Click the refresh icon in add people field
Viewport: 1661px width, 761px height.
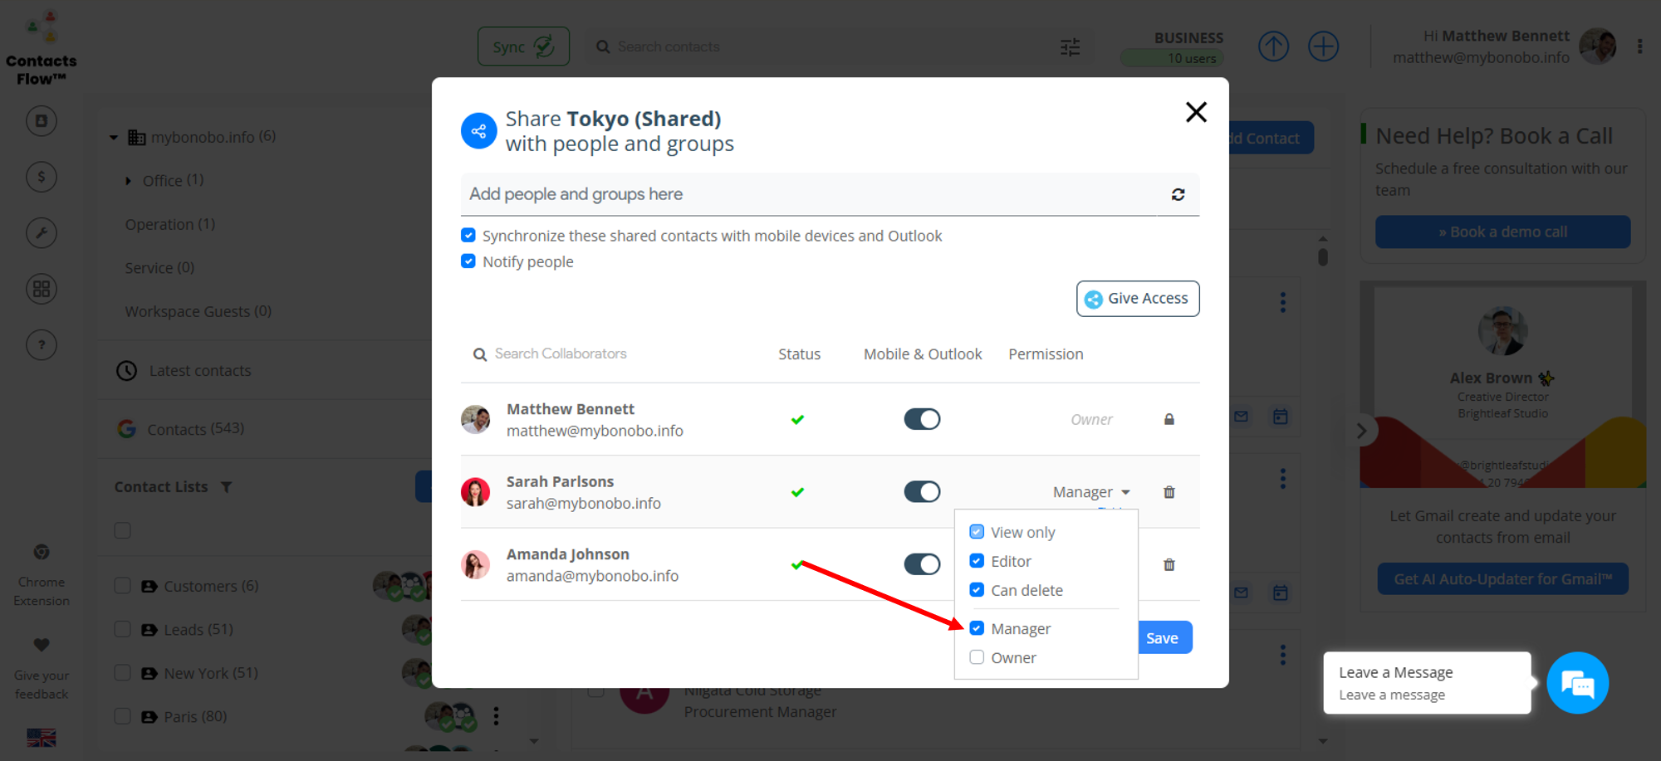click(1178, 194)
